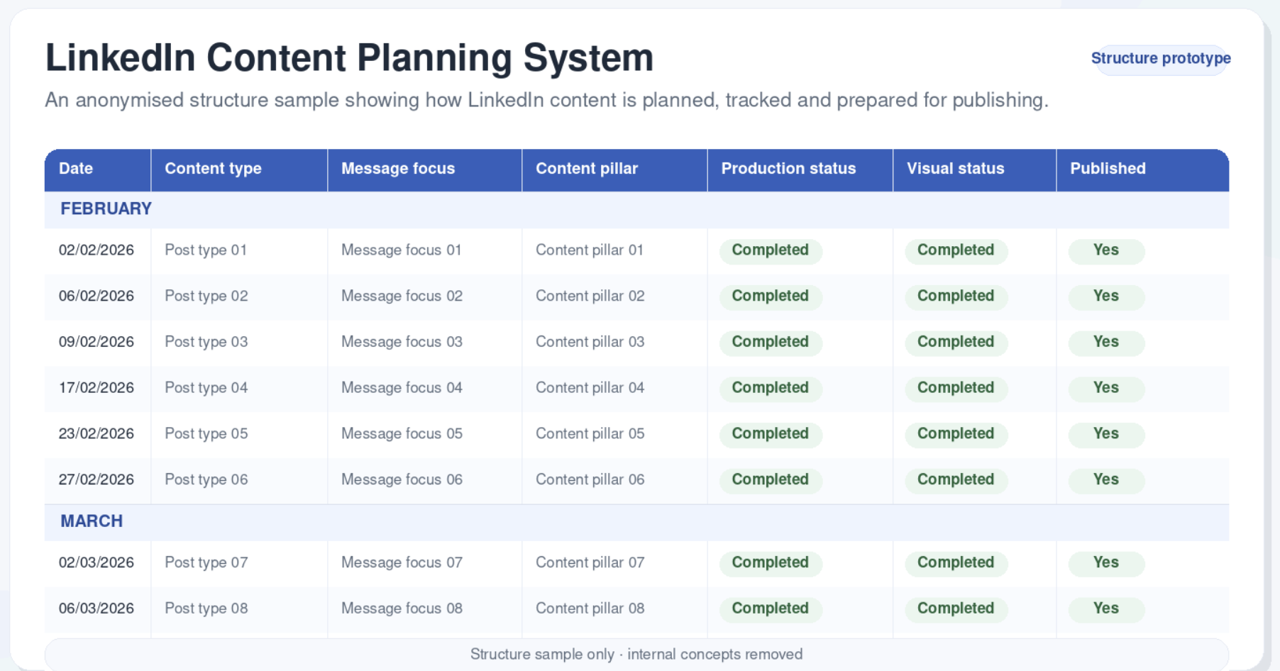Select Content pillar 06
This screenshot has height=671, width=1280.
(590, 480)
